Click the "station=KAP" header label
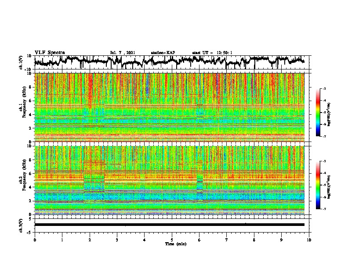The width and height of the screenshot is (348, 269). tap(163, 53)
